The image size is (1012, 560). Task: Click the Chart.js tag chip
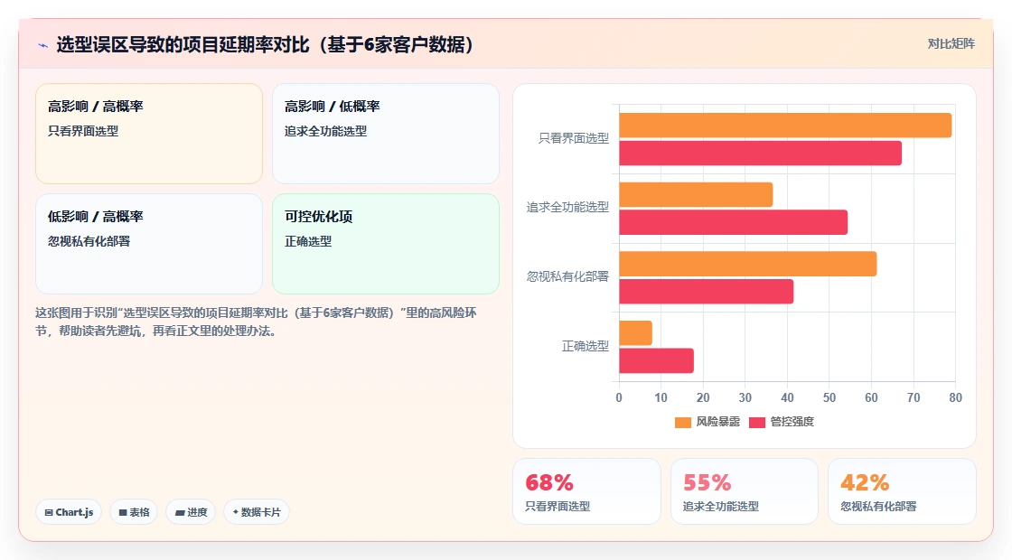pyautogui.click(x=69, y=512)
